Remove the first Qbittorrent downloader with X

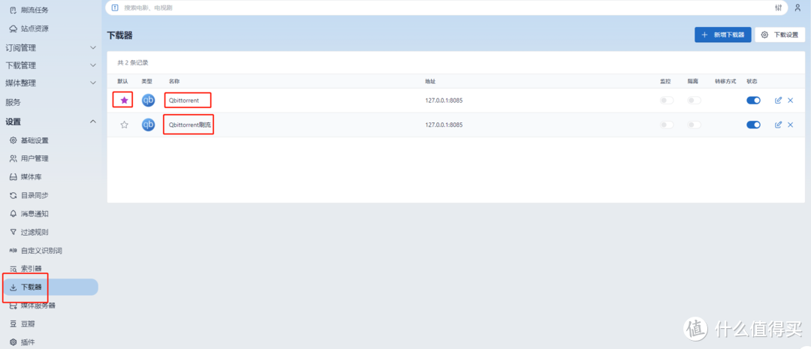click(790, 101)
